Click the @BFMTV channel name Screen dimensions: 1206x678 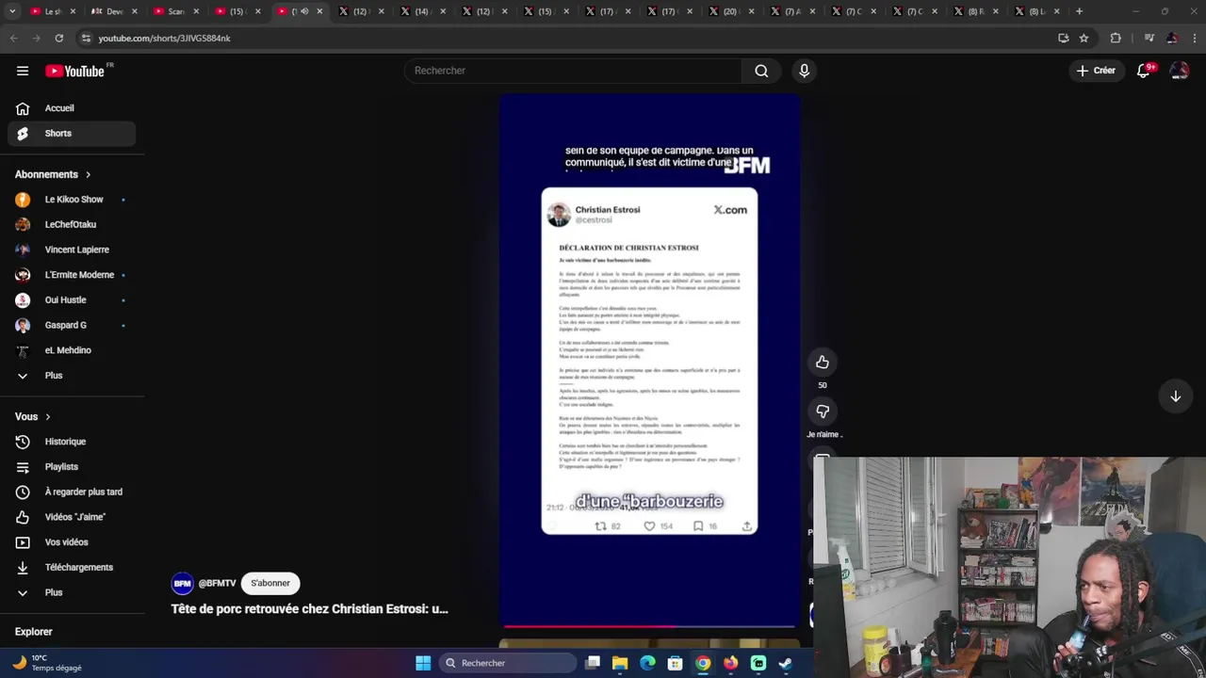pyautogui.click(x=217, y=584)
